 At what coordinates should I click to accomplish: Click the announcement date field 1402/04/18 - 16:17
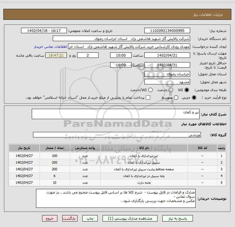coord(44,31)
